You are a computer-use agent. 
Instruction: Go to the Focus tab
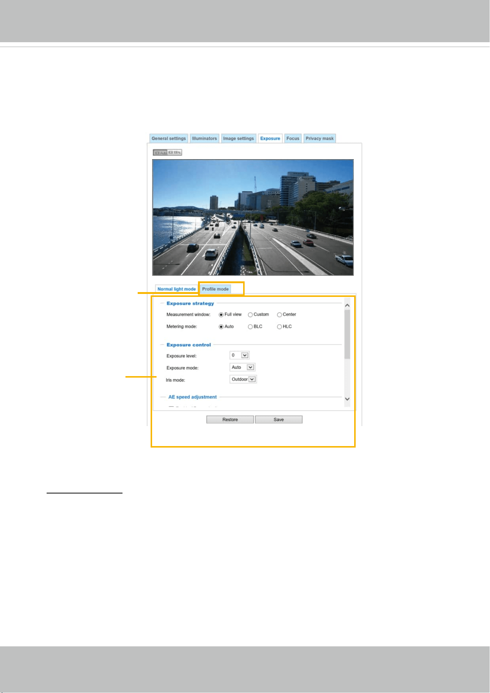pyautogui.click(x=293, y=138)
